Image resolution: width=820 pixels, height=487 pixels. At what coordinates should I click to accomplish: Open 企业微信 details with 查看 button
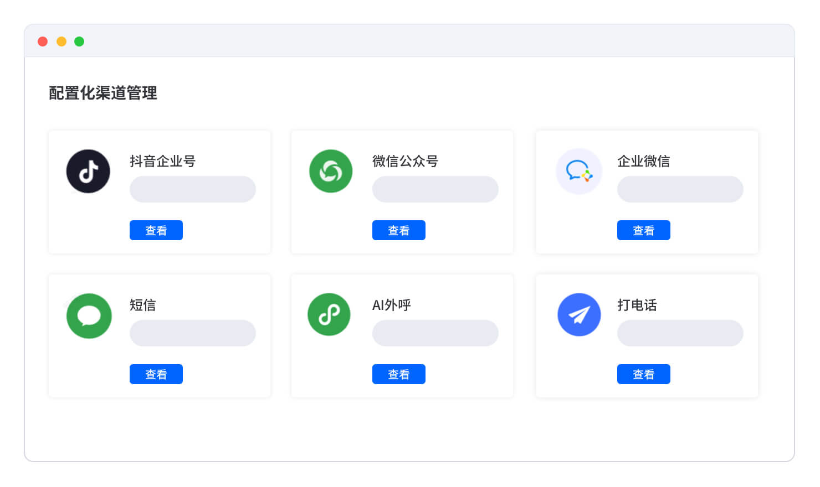coord(643,230)
